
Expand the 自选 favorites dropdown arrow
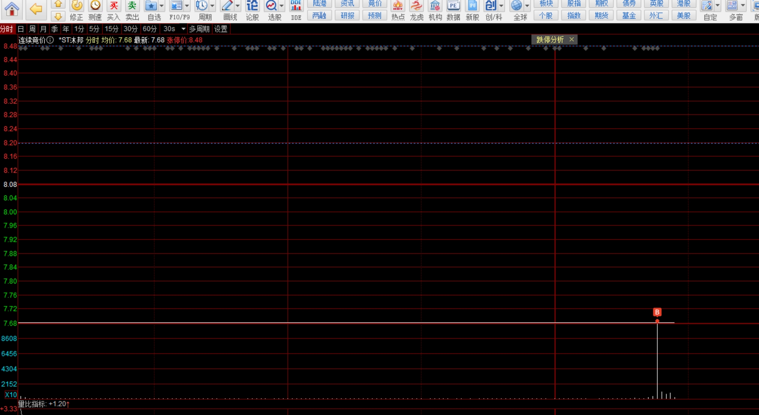click(x=161, y=6)
